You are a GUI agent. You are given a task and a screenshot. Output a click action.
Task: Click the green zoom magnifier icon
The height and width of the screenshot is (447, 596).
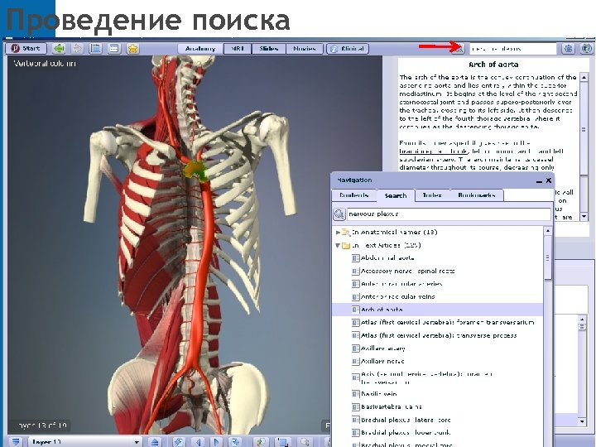tap(261, 442)
